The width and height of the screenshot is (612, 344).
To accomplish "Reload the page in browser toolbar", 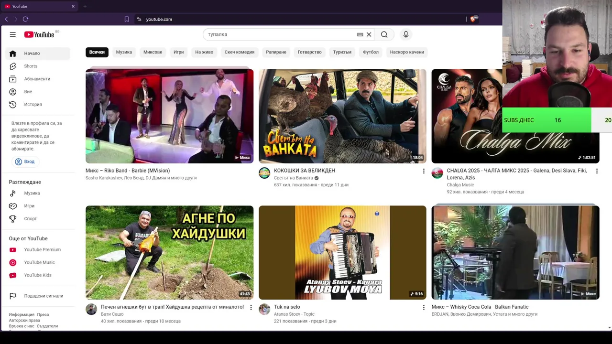I will (x=25, y=19).
